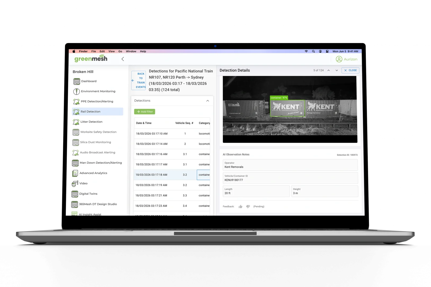Open Spotlight search in menu bar
Viewport: 431px width, 287px height.
point(313,51)
